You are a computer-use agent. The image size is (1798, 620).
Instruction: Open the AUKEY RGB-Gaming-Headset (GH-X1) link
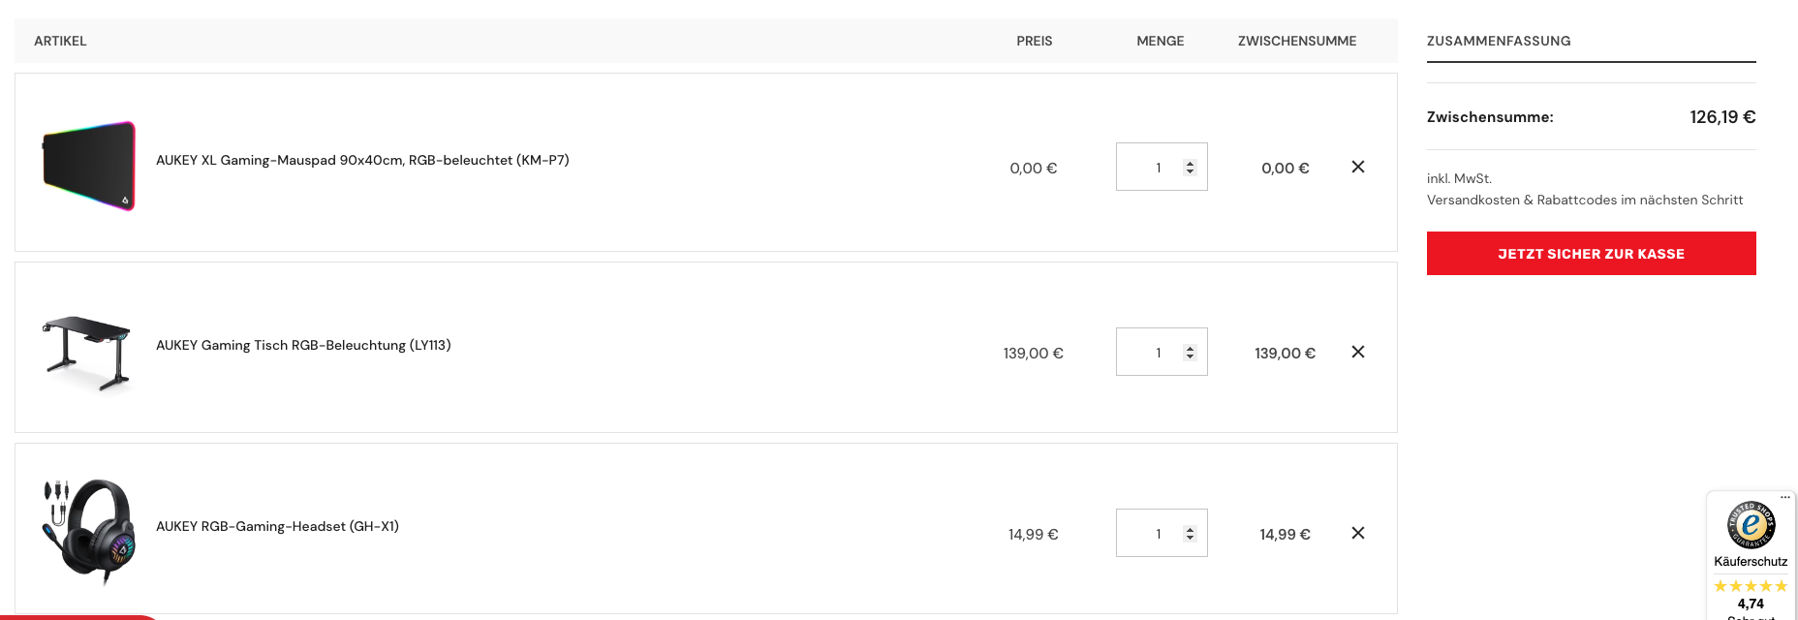coord(277,526)
